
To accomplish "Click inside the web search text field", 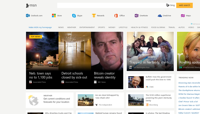I will click(x=111, y=5).
